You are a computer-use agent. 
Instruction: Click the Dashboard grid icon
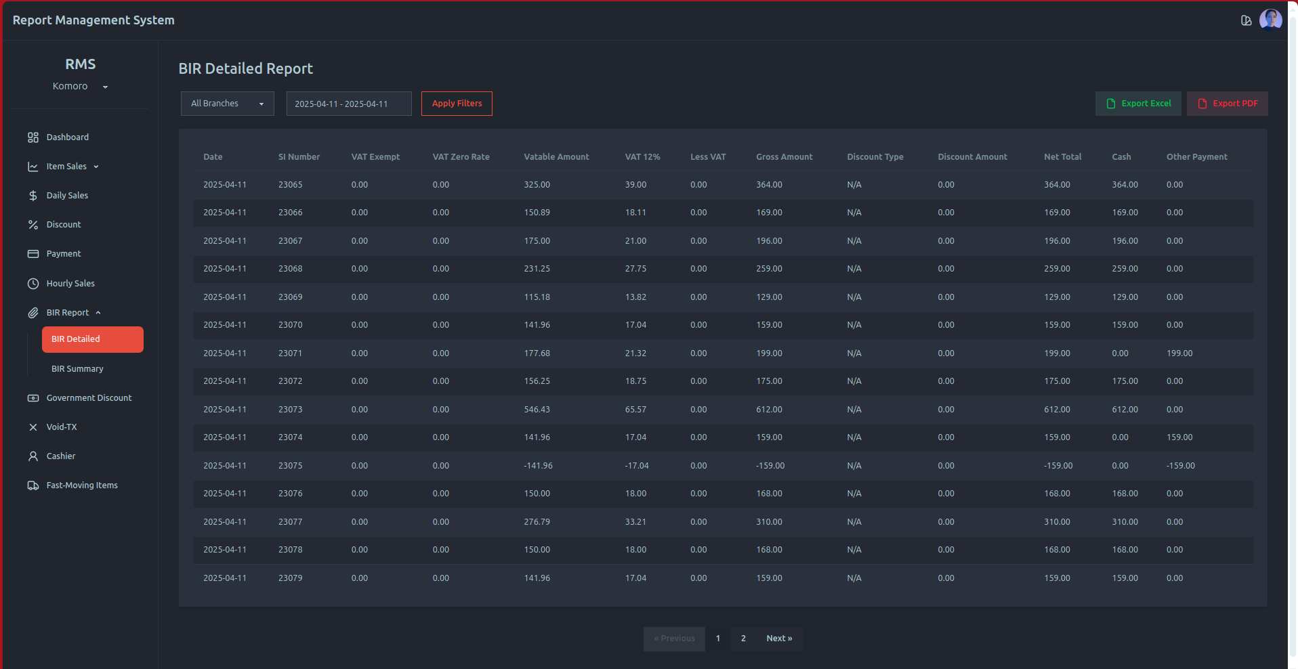pyautogui.click(x=33, y=137)
